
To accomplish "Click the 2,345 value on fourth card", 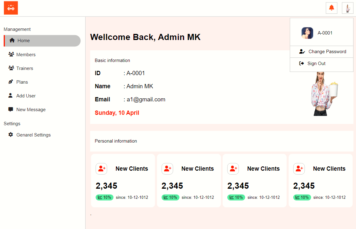I will 304,186.
